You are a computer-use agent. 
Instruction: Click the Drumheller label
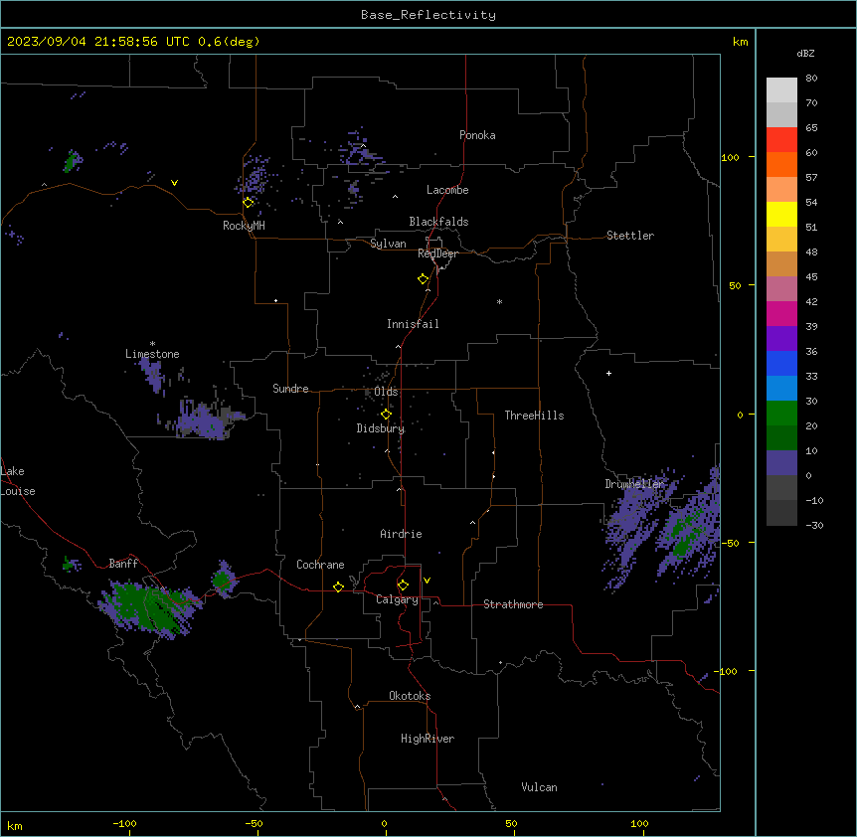pos(634,484)
